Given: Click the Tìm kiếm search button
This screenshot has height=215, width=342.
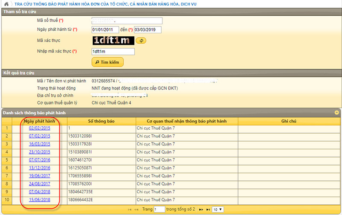Looking at the screenshot, I should pyautogui.click(x=108, y=62).
